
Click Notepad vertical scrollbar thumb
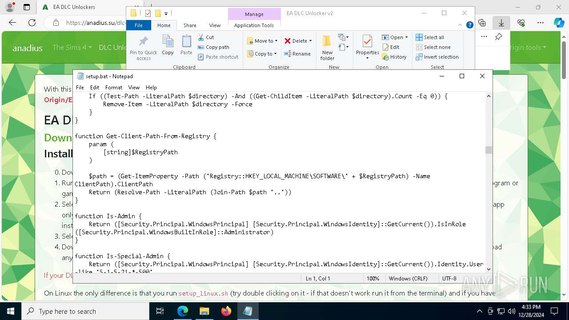[x=489, y=150]
